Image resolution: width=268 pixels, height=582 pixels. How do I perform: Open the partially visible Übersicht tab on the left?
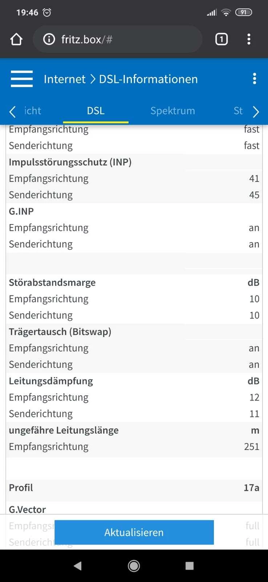coord(32,111)
